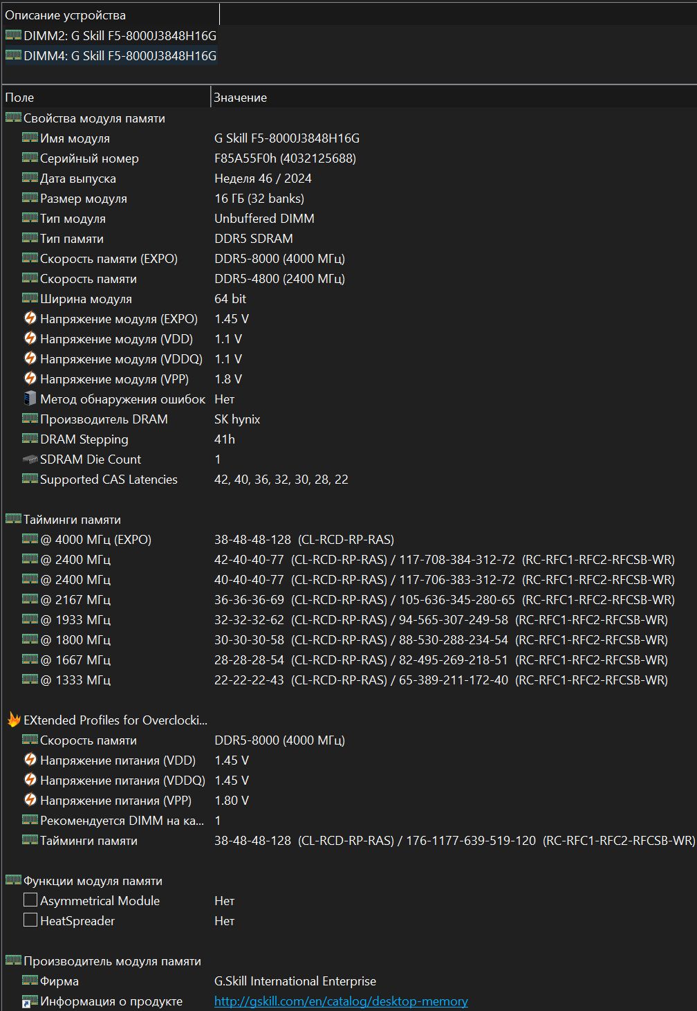Select the Тип памяти row
697x1011 pixels.
348,239
